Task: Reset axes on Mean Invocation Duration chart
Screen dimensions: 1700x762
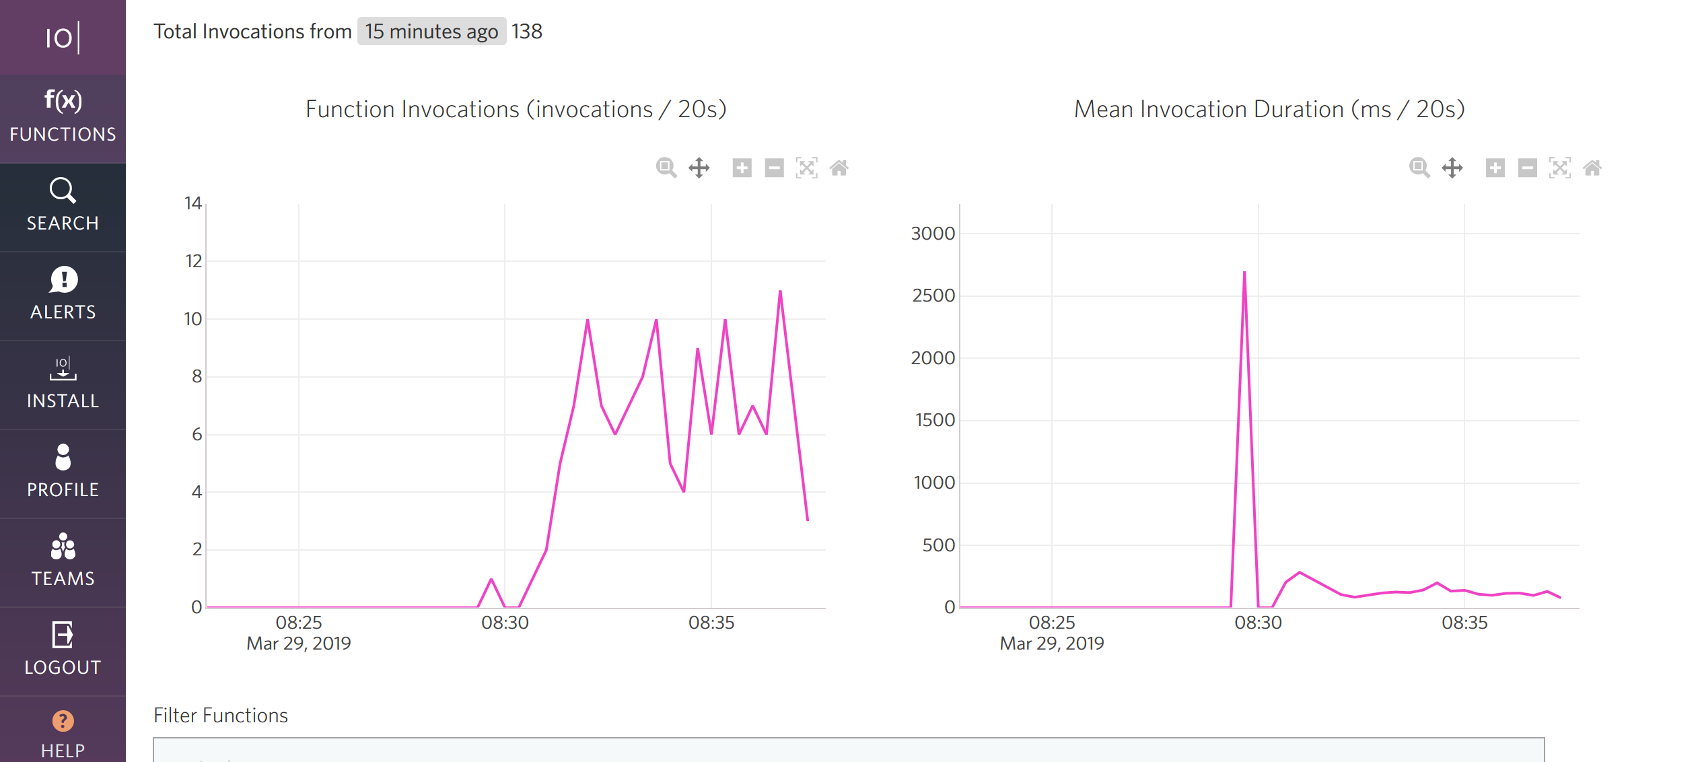Action: [x=1592, y=168]
